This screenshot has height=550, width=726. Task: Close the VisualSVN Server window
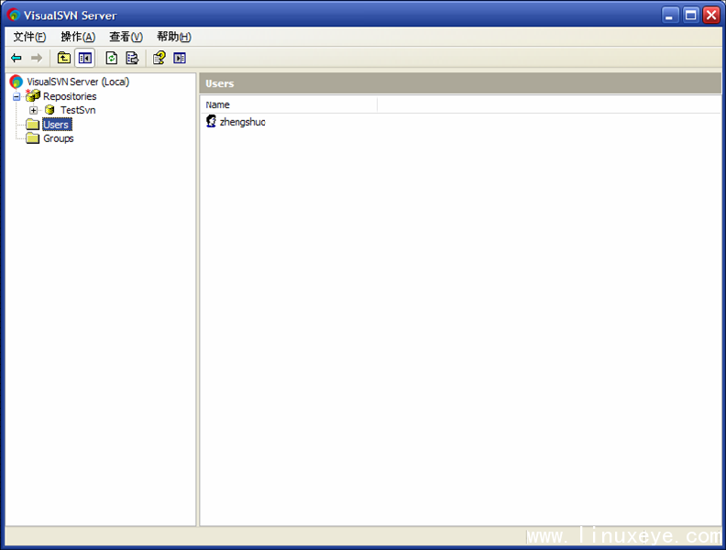click(x=711, y=15)
